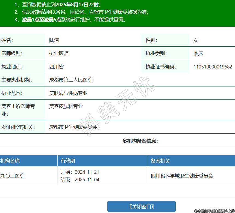Image resolution: width=235 pixels, height=213 pixels.
Task: Click the 美容皮肤科专业 value
Action: [66, 106]
